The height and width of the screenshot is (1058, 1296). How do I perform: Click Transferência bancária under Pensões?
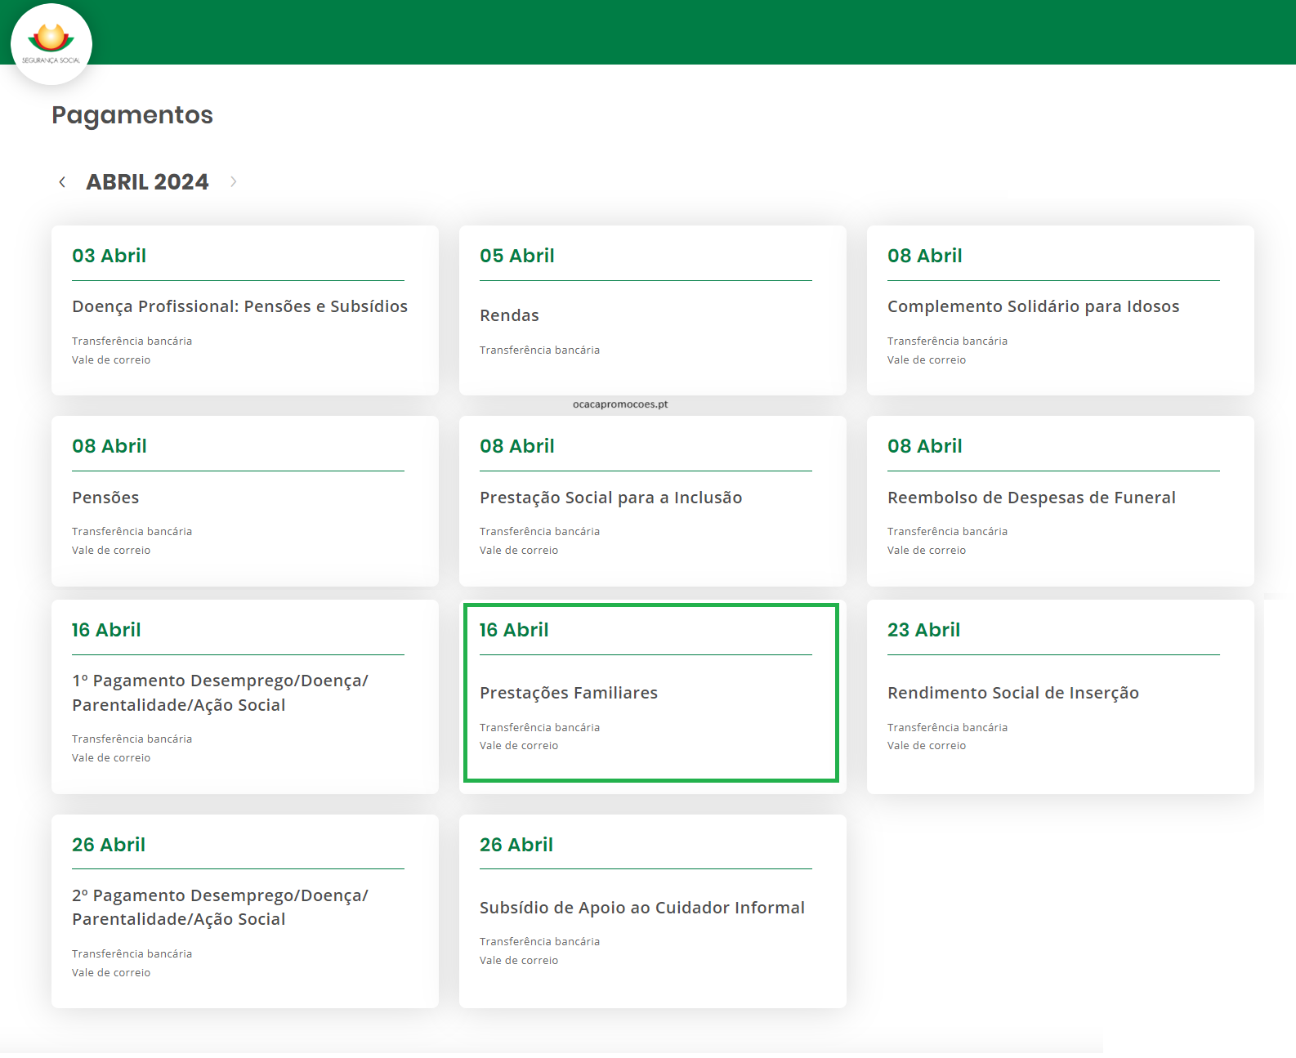tap(132, 531)
